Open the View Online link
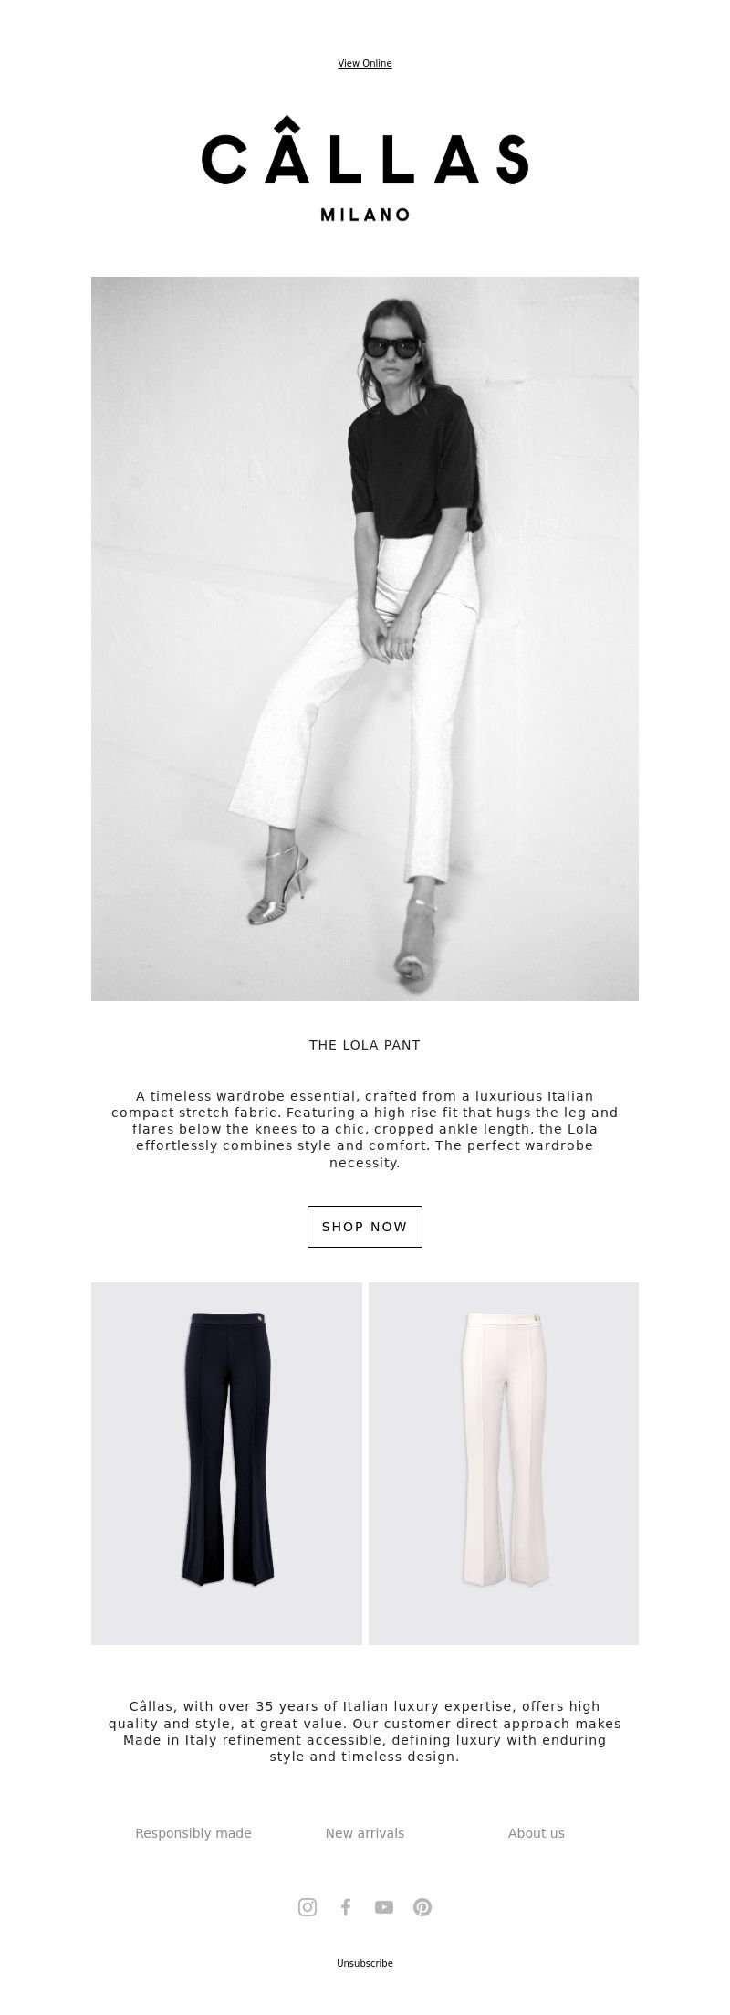The width and height of the screenshot is (730, 2015). 365,63
